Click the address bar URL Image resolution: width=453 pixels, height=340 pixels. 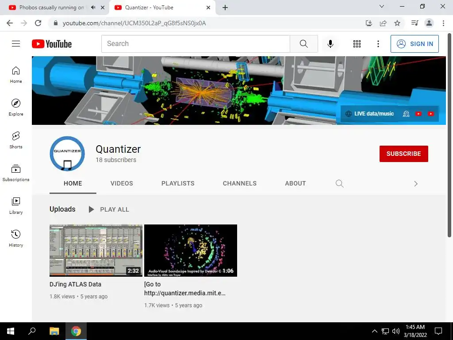(x=134, y=23)
